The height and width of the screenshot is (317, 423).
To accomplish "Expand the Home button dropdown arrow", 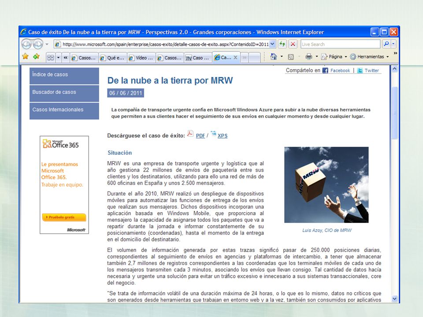I will tap(282, 57).
